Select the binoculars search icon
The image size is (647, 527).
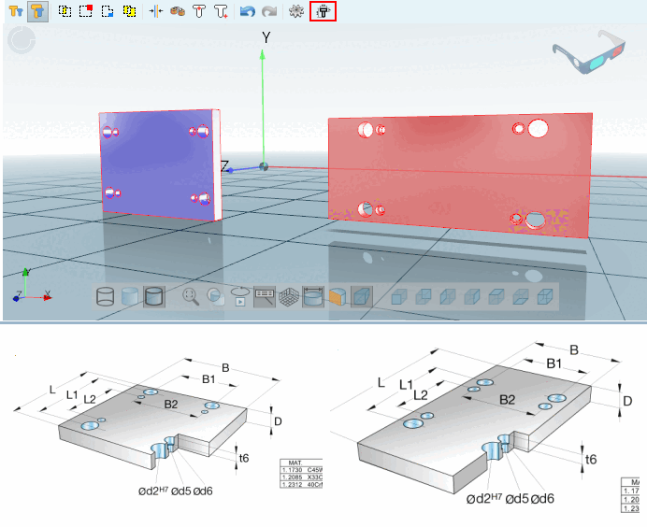178,11
